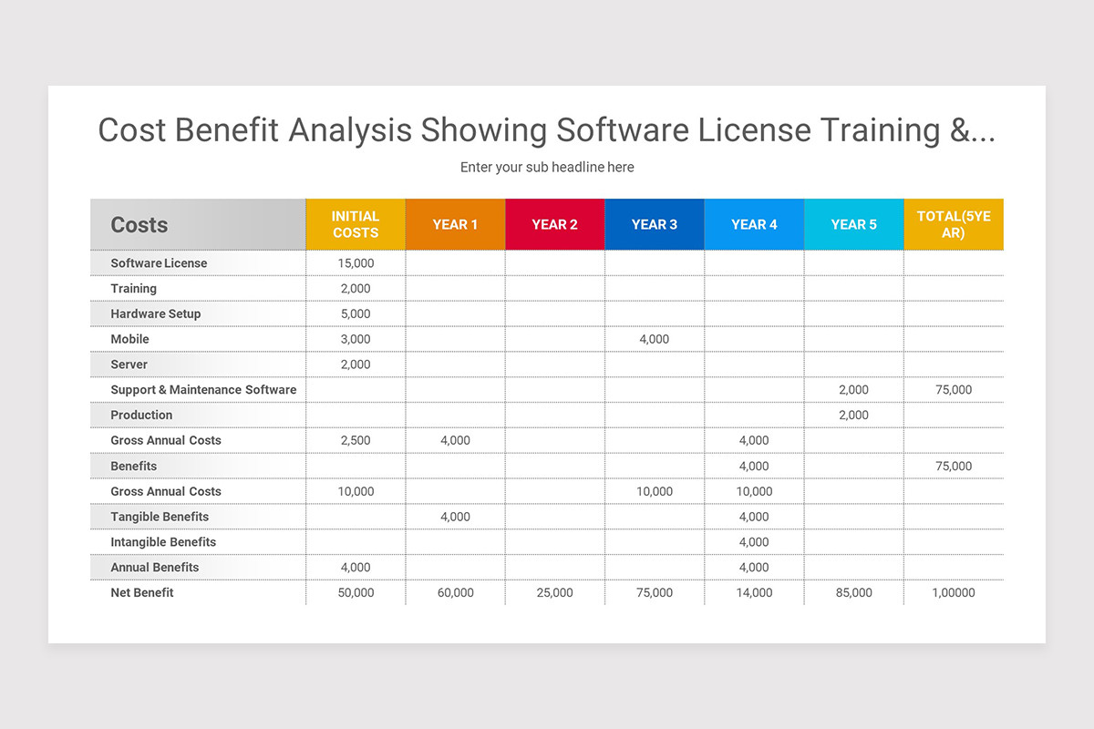Click the Software License row label
The width and height of the screenshot is (1094, 729).
[158, 262]
